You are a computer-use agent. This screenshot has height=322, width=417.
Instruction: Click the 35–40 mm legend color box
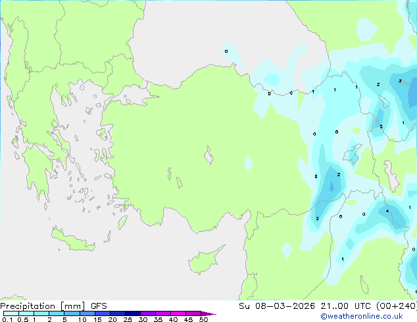coord(162,313)
